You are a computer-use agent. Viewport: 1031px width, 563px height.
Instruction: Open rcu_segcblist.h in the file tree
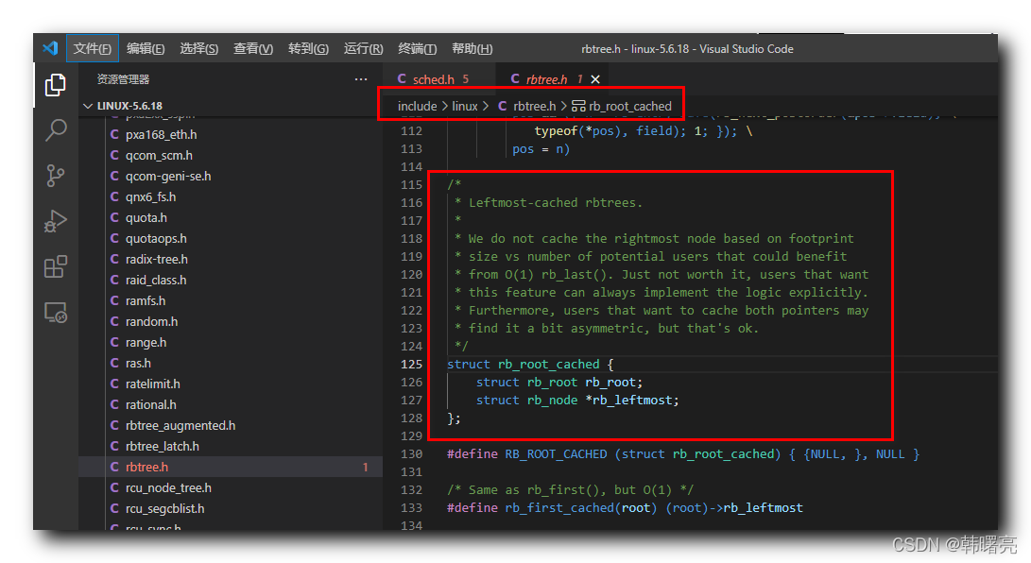tap(164, 508)
